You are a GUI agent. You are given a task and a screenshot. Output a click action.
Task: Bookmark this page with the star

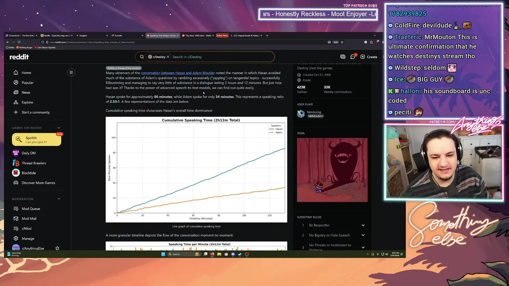coord(342,42)
